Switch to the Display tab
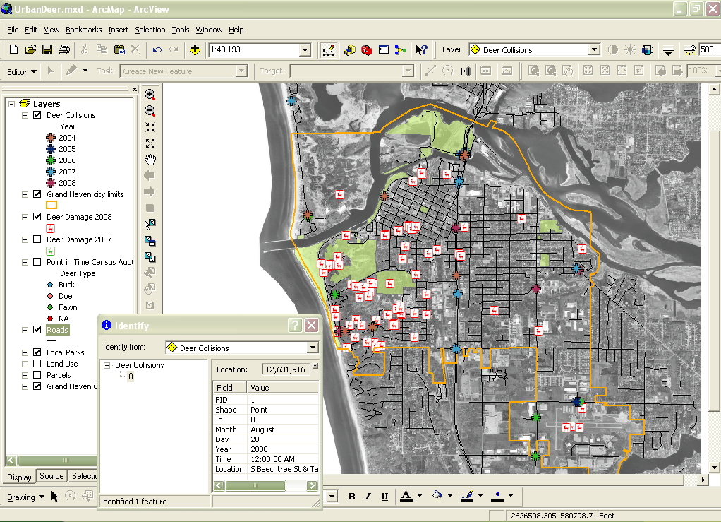The width and height of the screenshot is (721, 522). (x=19, y=477)
